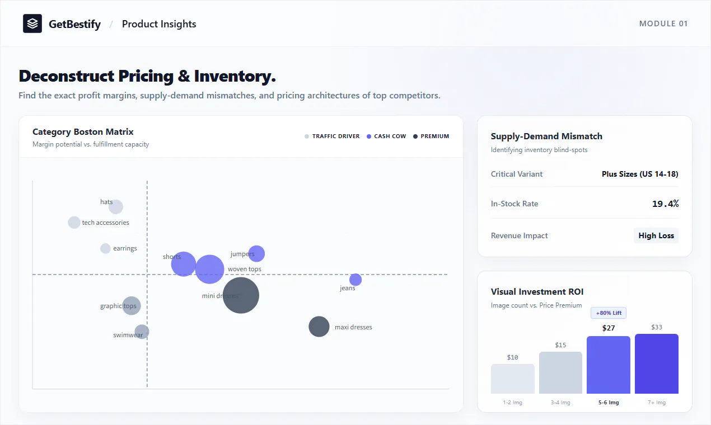Viewport: 711px width, 425px height.
Task: Select the Traffic Driver legend dot
Action: click(x=306, y=136)
